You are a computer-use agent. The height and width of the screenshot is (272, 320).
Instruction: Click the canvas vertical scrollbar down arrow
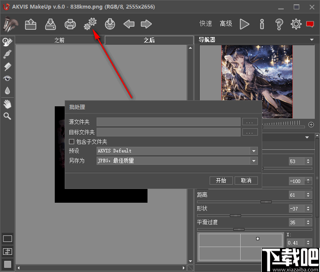190,261
